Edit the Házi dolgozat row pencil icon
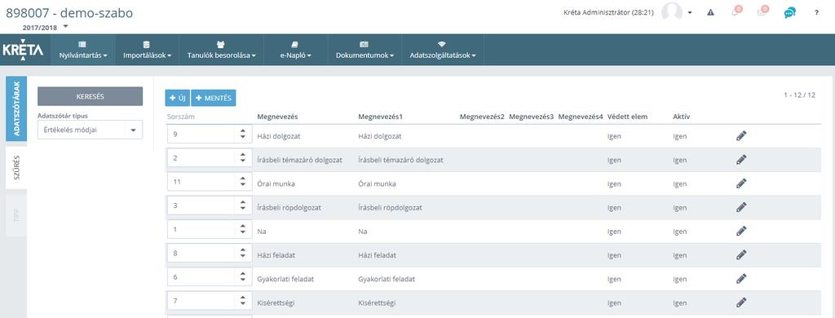835x318 pixels. 741,136
